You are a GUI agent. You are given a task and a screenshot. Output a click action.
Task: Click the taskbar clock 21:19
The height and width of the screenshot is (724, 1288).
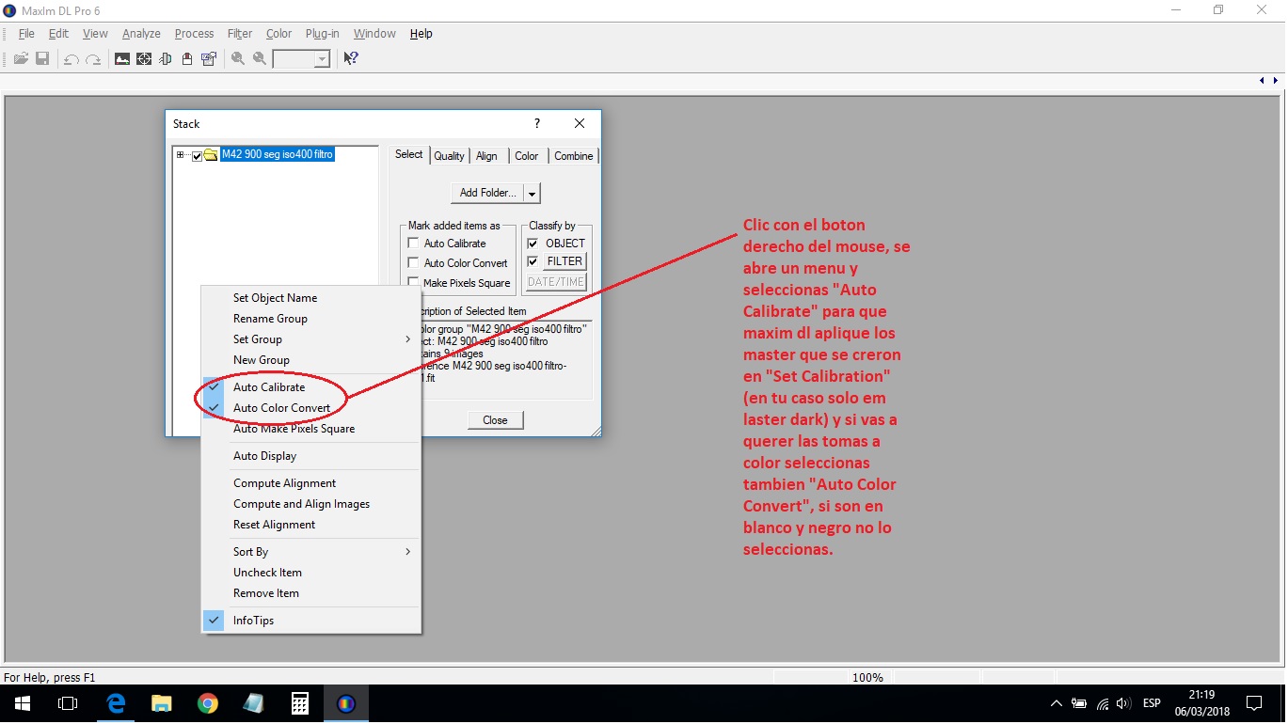point(1201,695)
